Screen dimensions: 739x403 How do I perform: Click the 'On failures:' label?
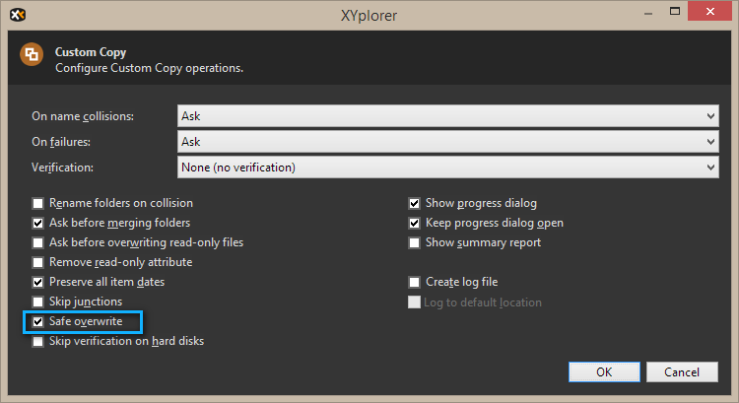(61, 142)
